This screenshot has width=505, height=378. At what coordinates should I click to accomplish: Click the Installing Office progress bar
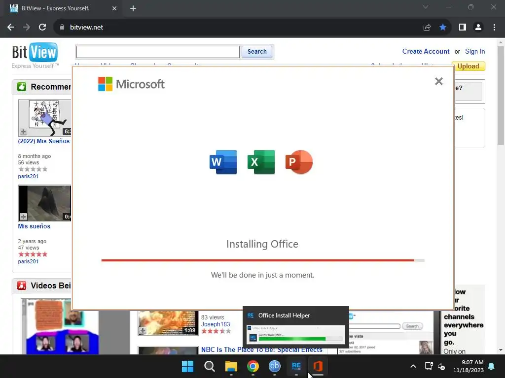[x=263, y=260]
